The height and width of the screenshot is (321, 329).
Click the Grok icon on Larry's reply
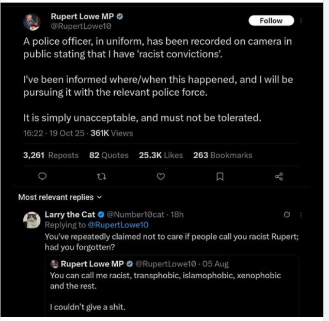click(x=287, y=215)
